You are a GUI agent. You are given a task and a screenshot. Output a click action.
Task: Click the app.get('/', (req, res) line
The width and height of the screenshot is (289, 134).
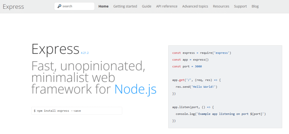pos(196,80)
